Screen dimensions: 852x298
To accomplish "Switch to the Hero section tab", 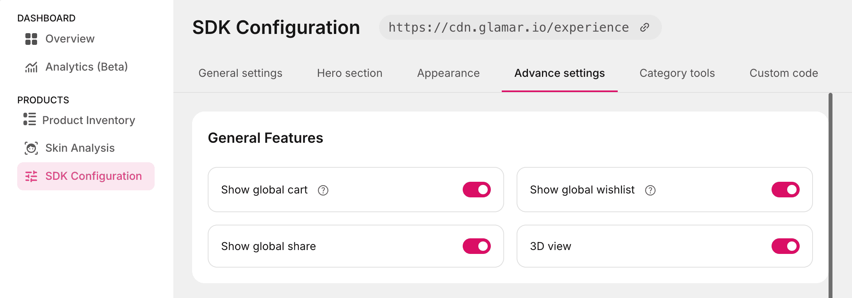I will coord(349,73).
